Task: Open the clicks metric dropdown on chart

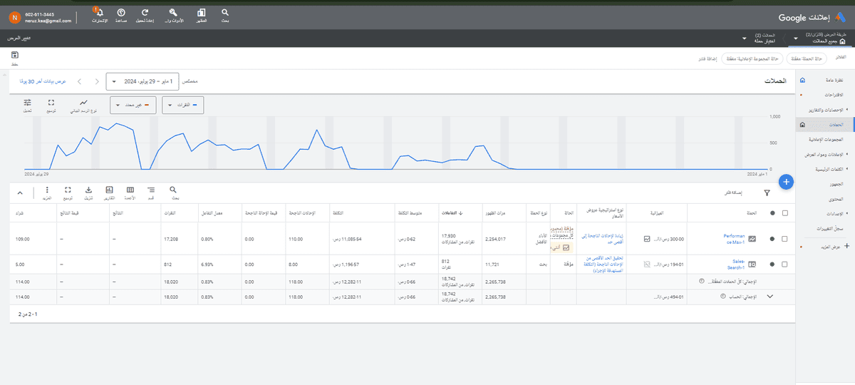Action: [184, 106]
